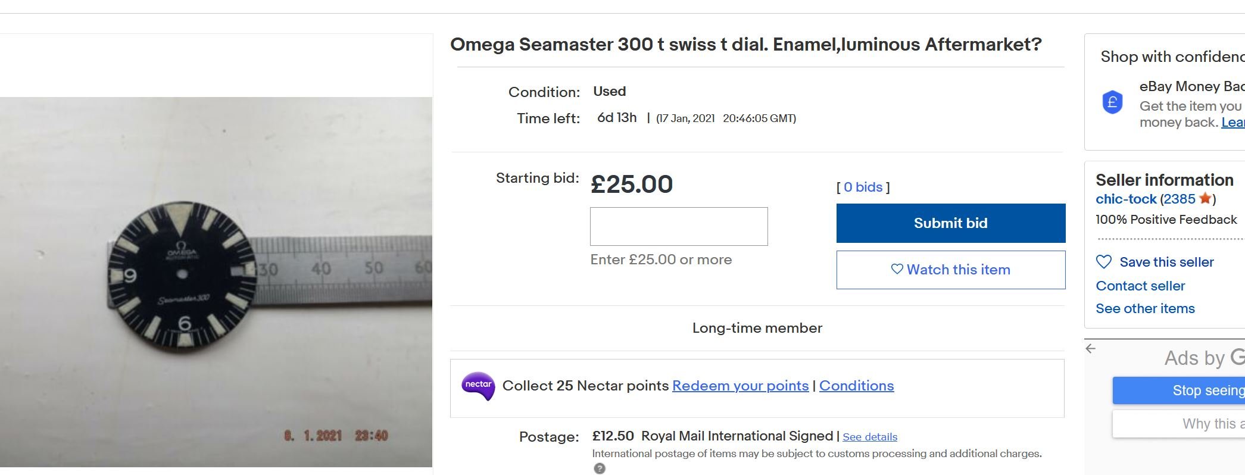Click the postage help question mark icon
Viewport: 1245px width, 475px height.
tap(600, 468)
